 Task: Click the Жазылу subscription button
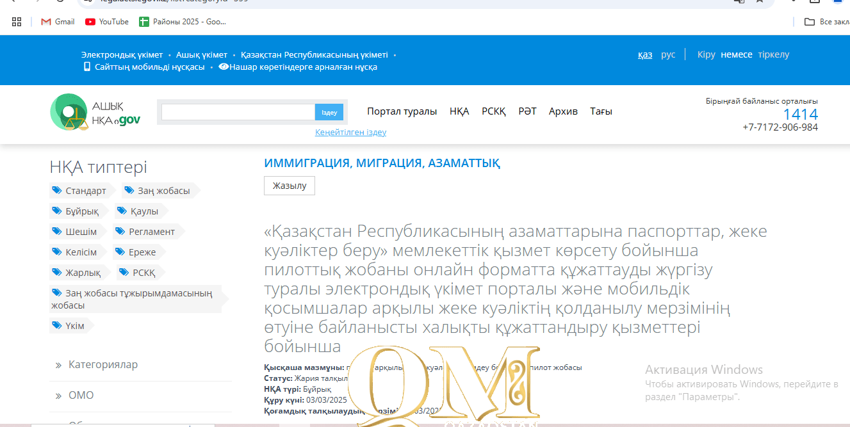point(289,186)
